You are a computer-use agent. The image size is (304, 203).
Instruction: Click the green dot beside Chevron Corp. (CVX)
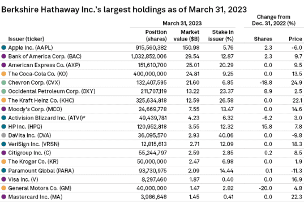[4, 82]
